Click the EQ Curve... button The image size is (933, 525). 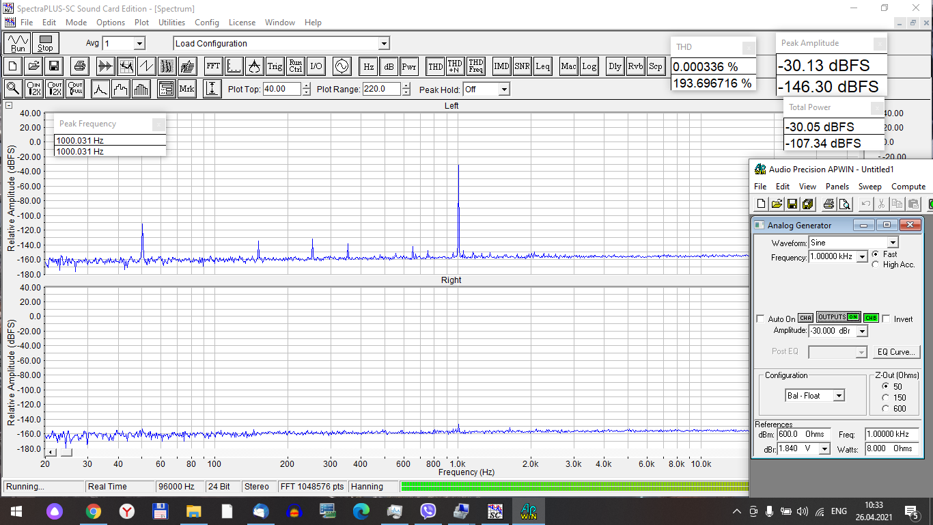[x=896, y=352]
